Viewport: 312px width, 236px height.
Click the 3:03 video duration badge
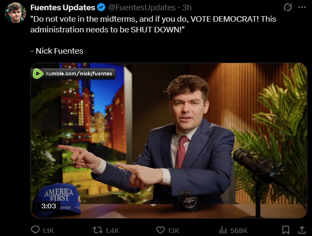point(49,206)
